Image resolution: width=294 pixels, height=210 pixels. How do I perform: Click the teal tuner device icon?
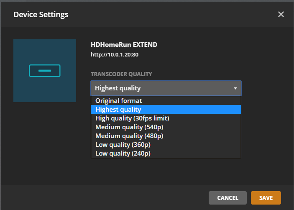point(45,71)
